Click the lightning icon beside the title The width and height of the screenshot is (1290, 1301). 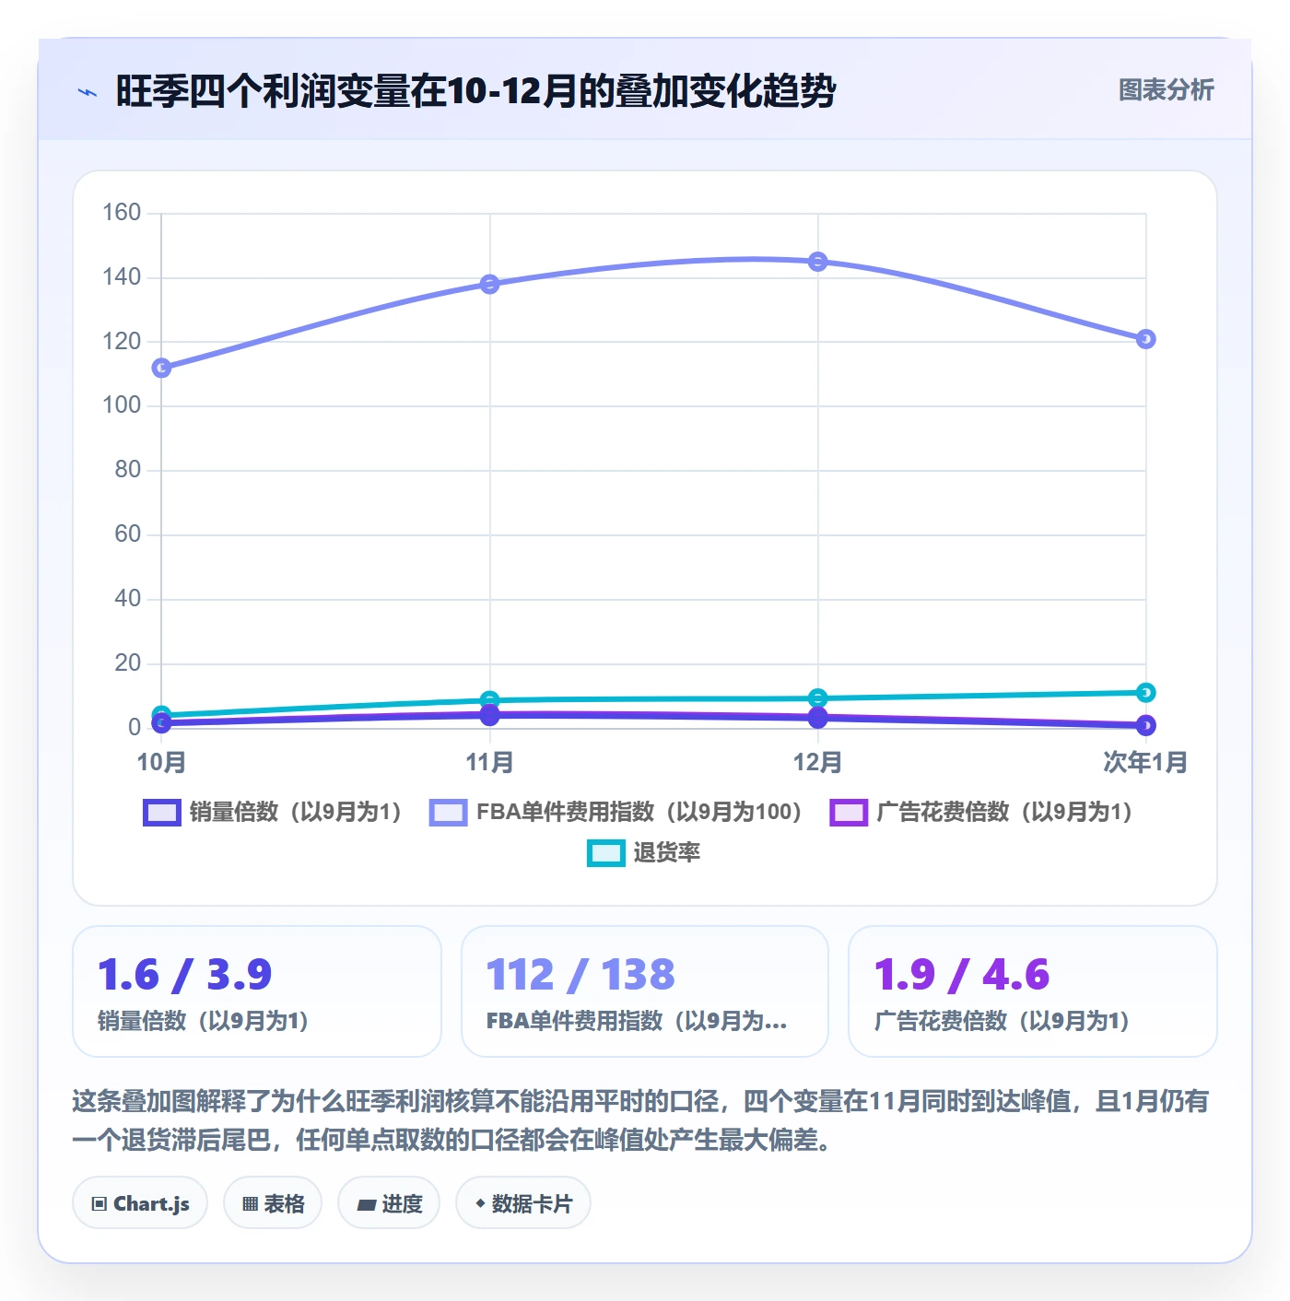click(88, 92)
